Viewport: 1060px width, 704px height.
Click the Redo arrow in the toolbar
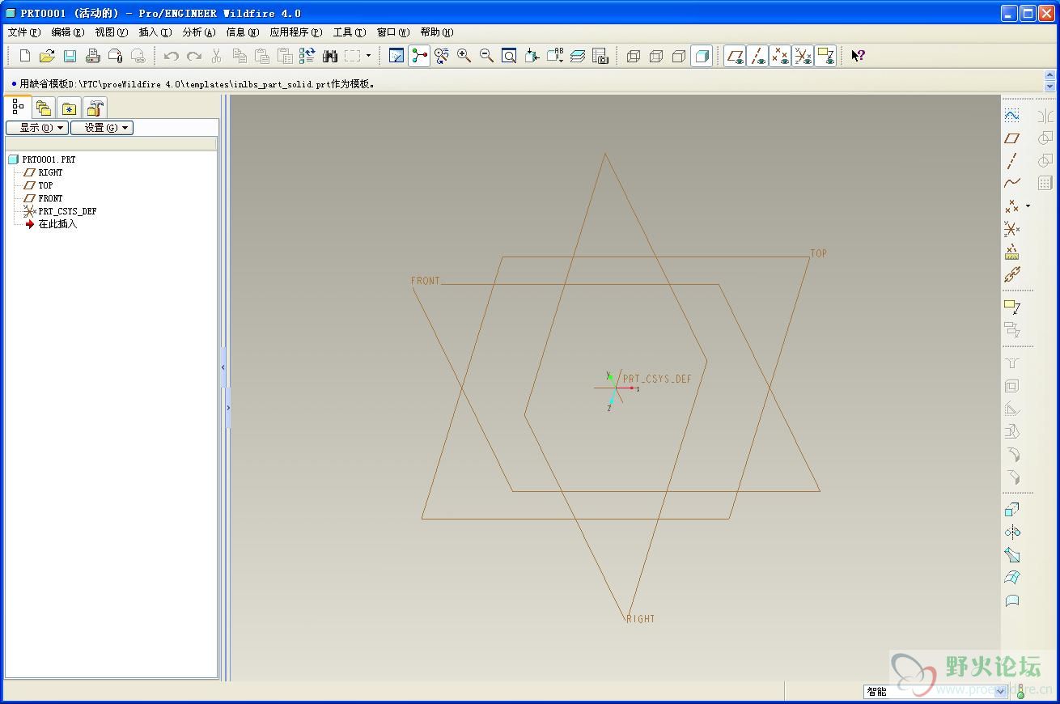(x=194, y=56)
